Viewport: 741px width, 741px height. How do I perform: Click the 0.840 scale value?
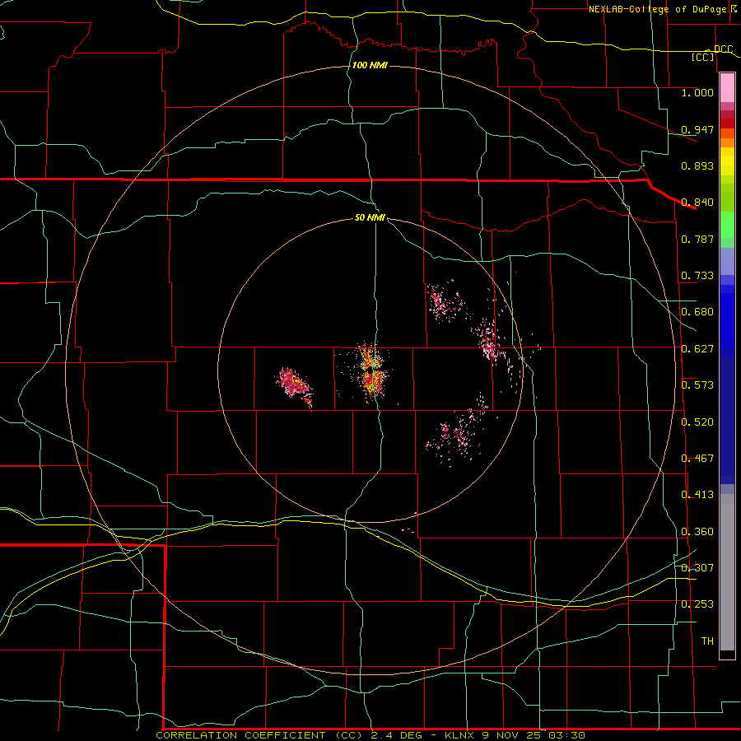tap(697, 203)
